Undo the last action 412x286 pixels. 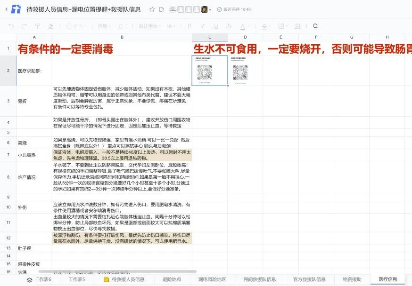(11, 26)
